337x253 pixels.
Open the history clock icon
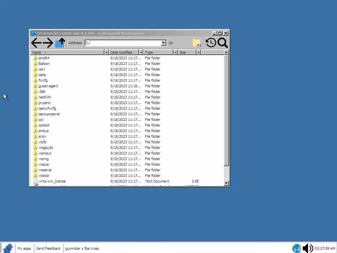click(211, 42)
